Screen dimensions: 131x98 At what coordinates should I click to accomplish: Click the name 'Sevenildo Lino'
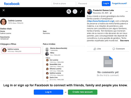click(55, 64)
